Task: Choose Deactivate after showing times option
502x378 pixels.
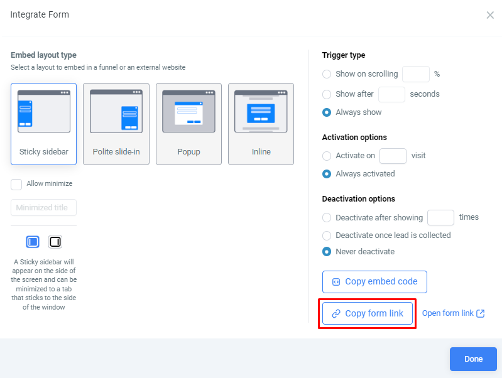Action: click(x=327, y=218)
